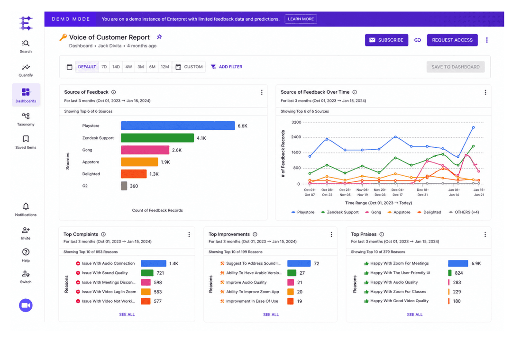This screenshot has height=341, width=512.
Task: Toggle OTHERS (+4) series in the legend
Action: click(464, 212)
